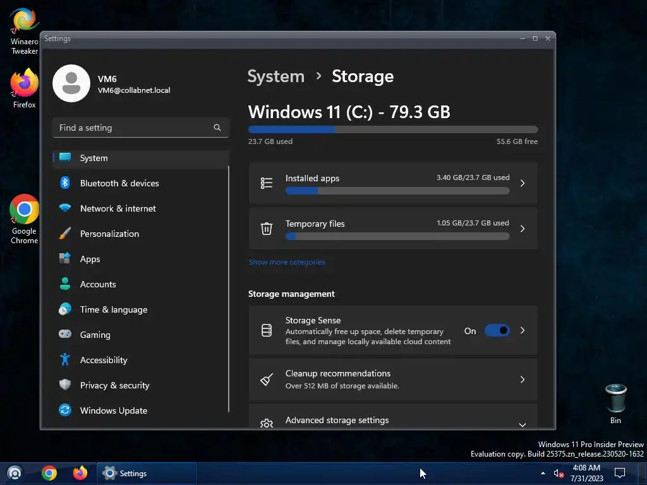Select the Recycle Bin desktop icon

[615, 404]
